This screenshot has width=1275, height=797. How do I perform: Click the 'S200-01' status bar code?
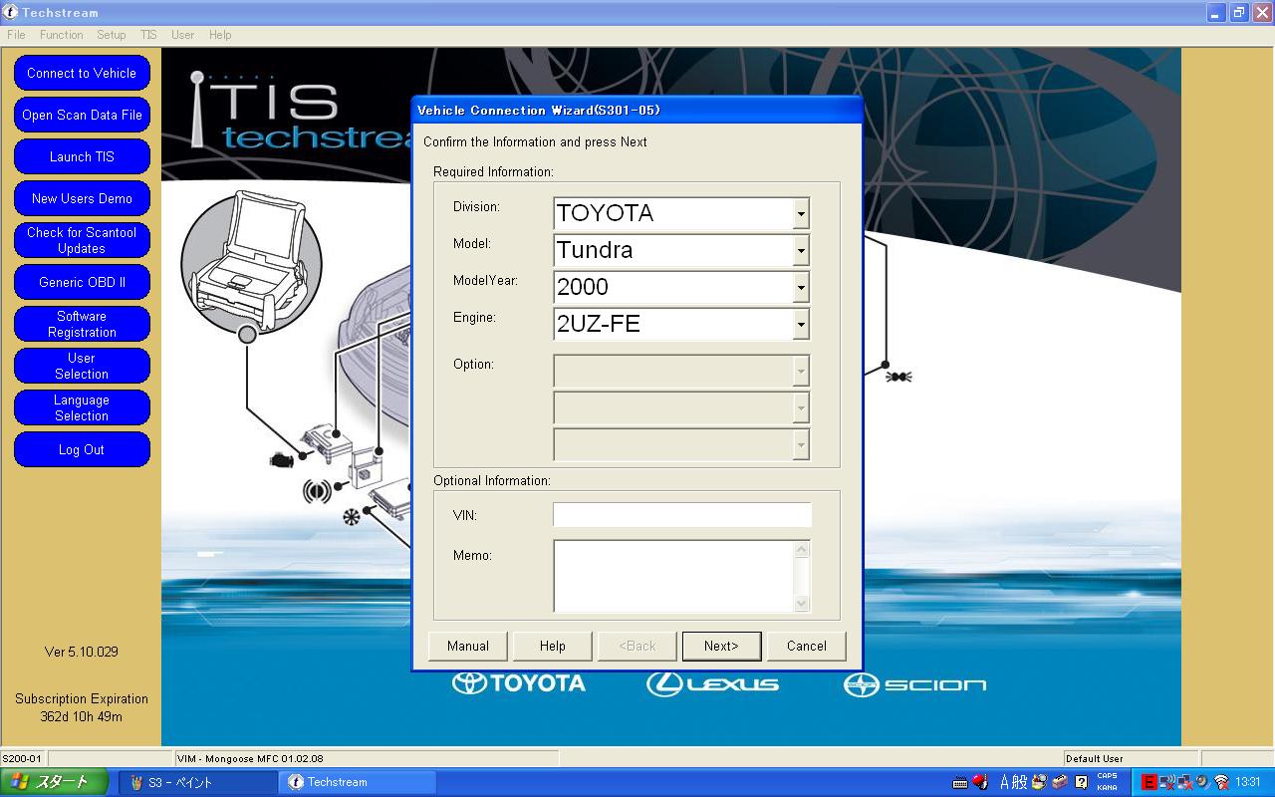coord(22,758)
